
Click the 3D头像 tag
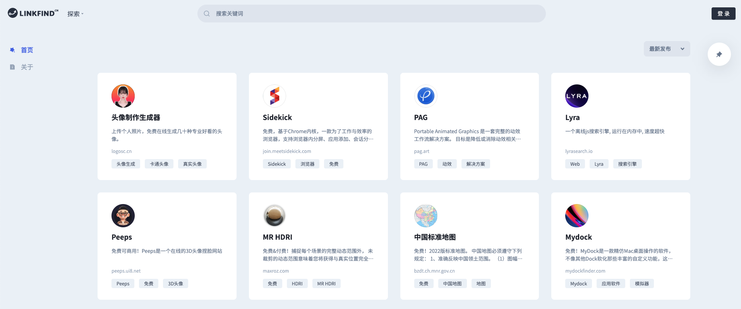click(176, 283)
